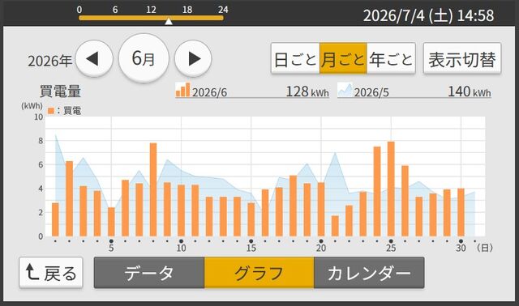
Task: Switch to the グラフ tab
Action: pyautogui.click(x=259, y=273)
